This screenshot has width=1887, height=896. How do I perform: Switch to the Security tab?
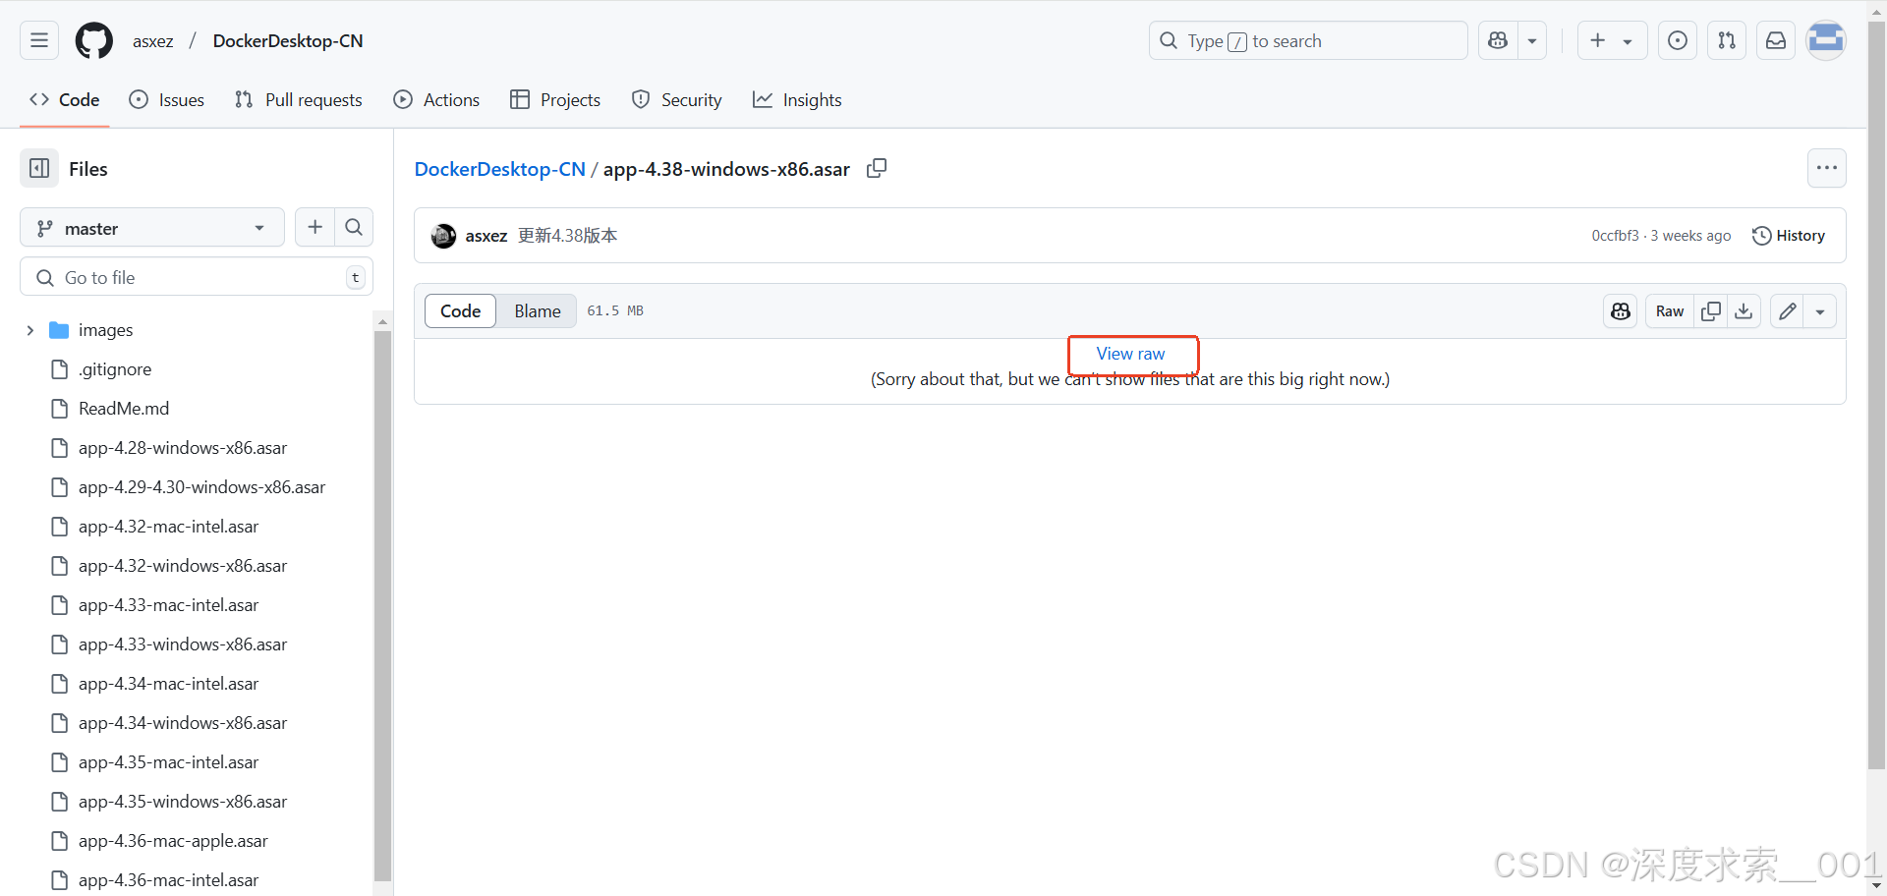click(x=676, y=100)
